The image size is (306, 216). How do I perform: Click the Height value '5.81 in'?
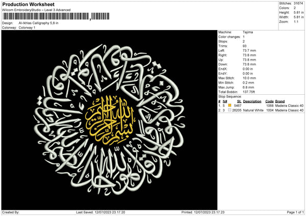pos(298,12)
